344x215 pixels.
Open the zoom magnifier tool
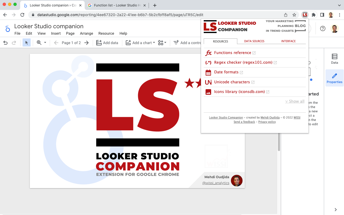[x=38, y=42]
